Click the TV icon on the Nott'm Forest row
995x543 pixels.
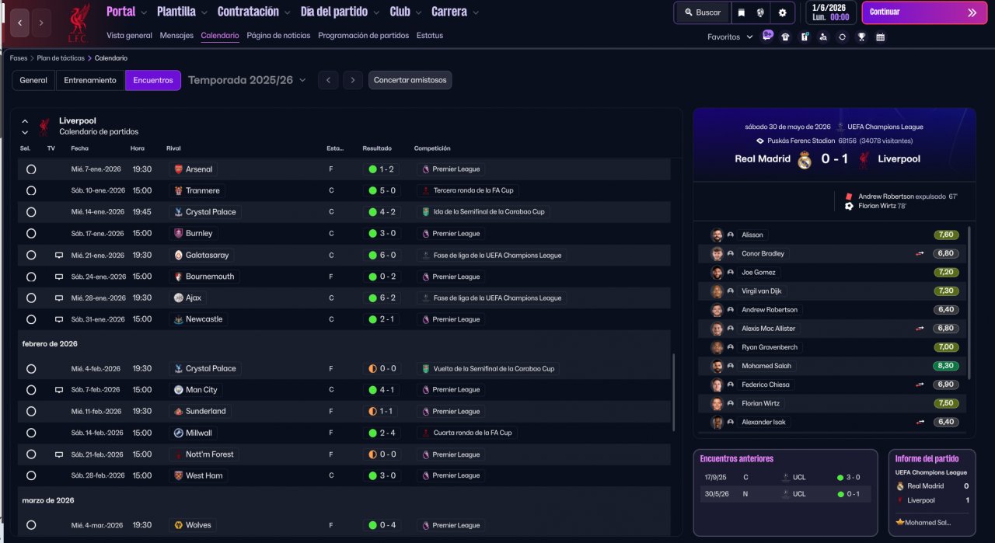point(58,454)
